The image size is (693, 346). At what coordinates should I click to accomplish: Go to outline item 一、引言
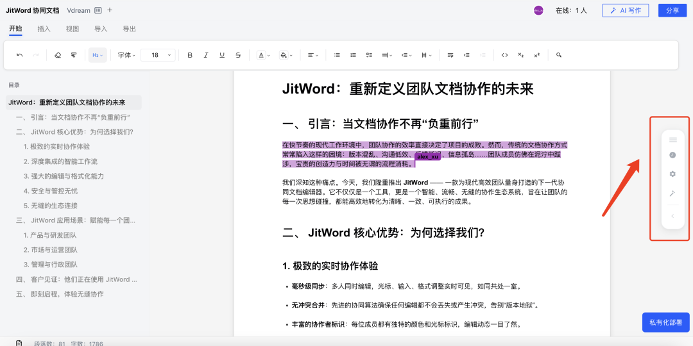click(73, 117)
